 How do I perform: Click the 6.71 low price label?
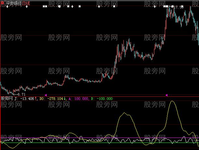(21, 94)
